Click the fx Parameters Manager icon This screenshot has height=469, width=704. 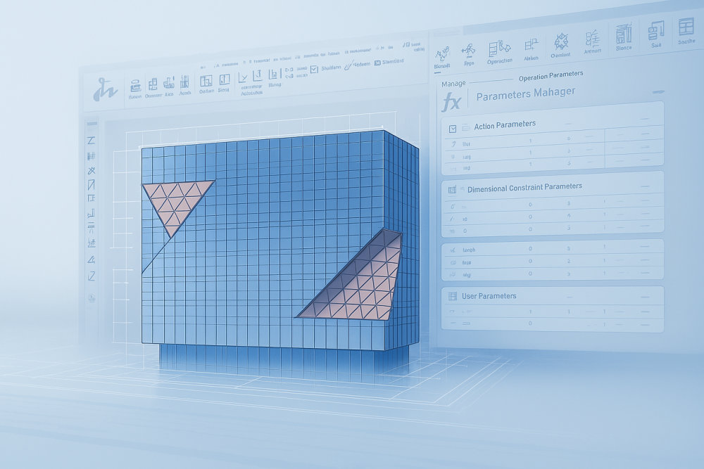click(x=450, y=102)
